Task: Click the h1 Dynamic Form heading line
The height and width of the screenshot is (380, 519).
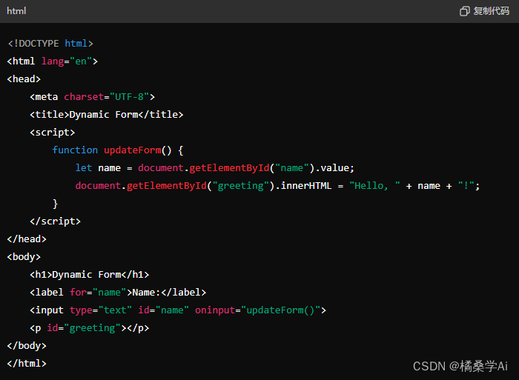Action: pyautogui.click(x=89, y=275)
